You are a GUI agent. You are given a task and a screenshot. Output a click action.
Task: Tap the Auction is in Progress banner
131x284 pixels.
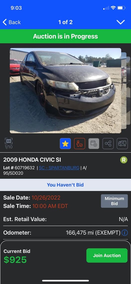[x=65, y=36]
